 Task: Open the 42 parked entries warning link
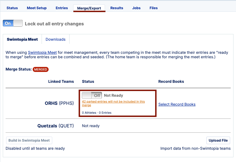[x=113, y=103]
